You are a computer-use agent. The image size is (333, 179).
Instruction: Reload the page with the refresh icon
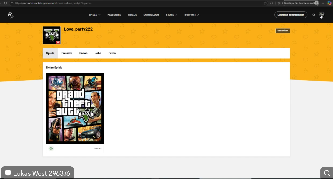(x=6, y=3)
